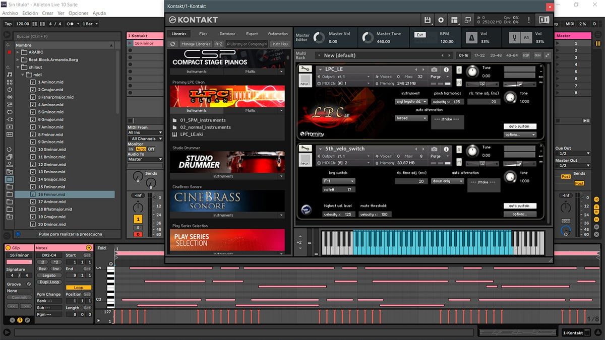
Task: Show the Notes box icon in Clip view
Action: pyautogui.click(x=20, y=320)
